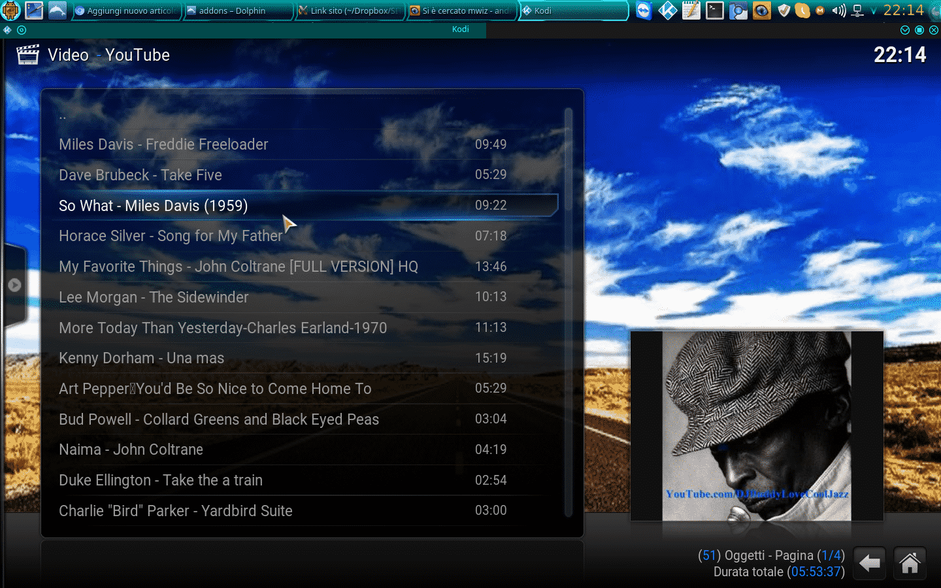Screen dimensions: 941x588
Task: Open the round orange M tray icon
Action: click(820, 10)
